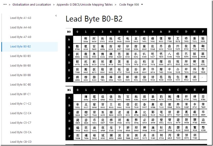213x146 pixels.
Task: Go to Lead Byte B6-B8
Action: (20, 66)
